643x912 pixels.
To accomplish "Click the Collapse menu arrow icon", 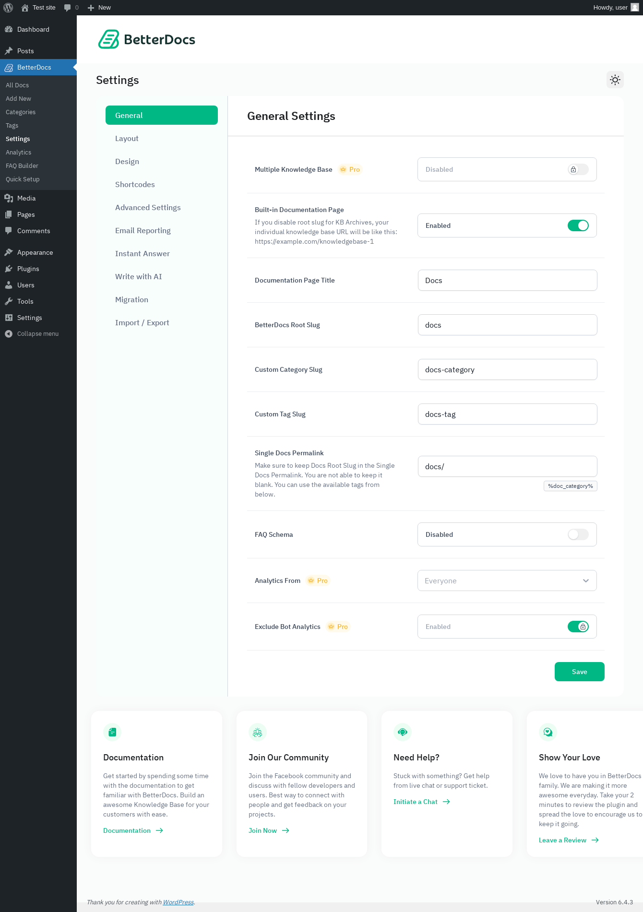I will (x=9, y=334).
